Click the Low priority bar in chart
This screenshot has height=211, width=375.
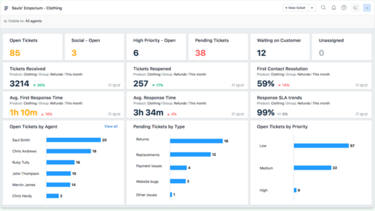point(321,146)
